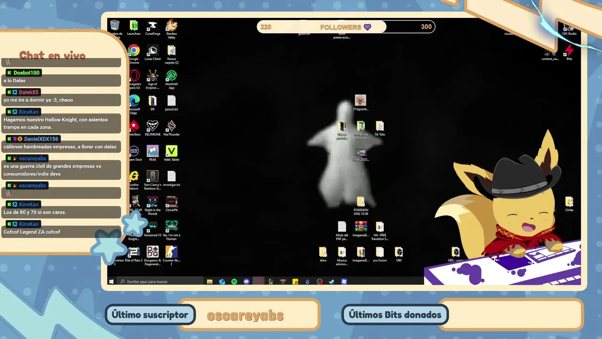The height and width of the screenshot is (339, 602).
Task: Select the WarThunder shortcut
Action: [x=172, y=128]
